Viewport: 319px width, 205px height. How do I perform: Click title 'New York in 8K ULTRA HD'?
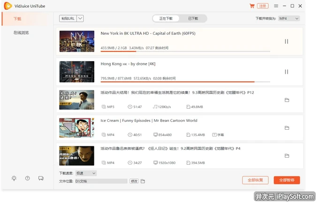coord(125,33)
